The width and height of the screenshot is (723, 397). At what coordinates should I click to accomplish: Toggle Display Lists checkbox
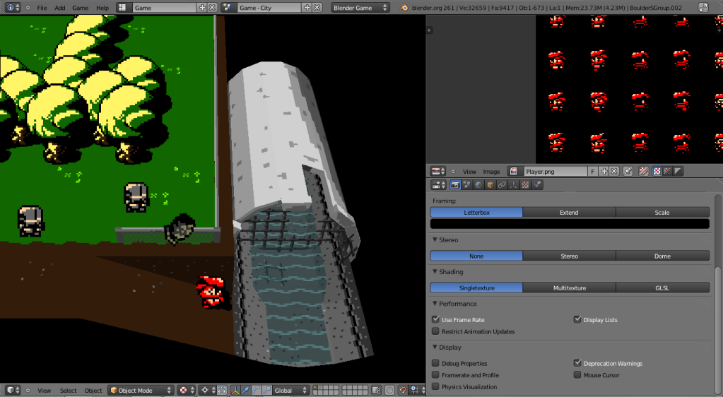577,319
